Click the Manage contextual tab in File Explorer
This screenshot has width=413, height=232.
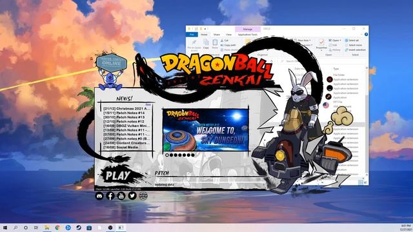[248, 29]
